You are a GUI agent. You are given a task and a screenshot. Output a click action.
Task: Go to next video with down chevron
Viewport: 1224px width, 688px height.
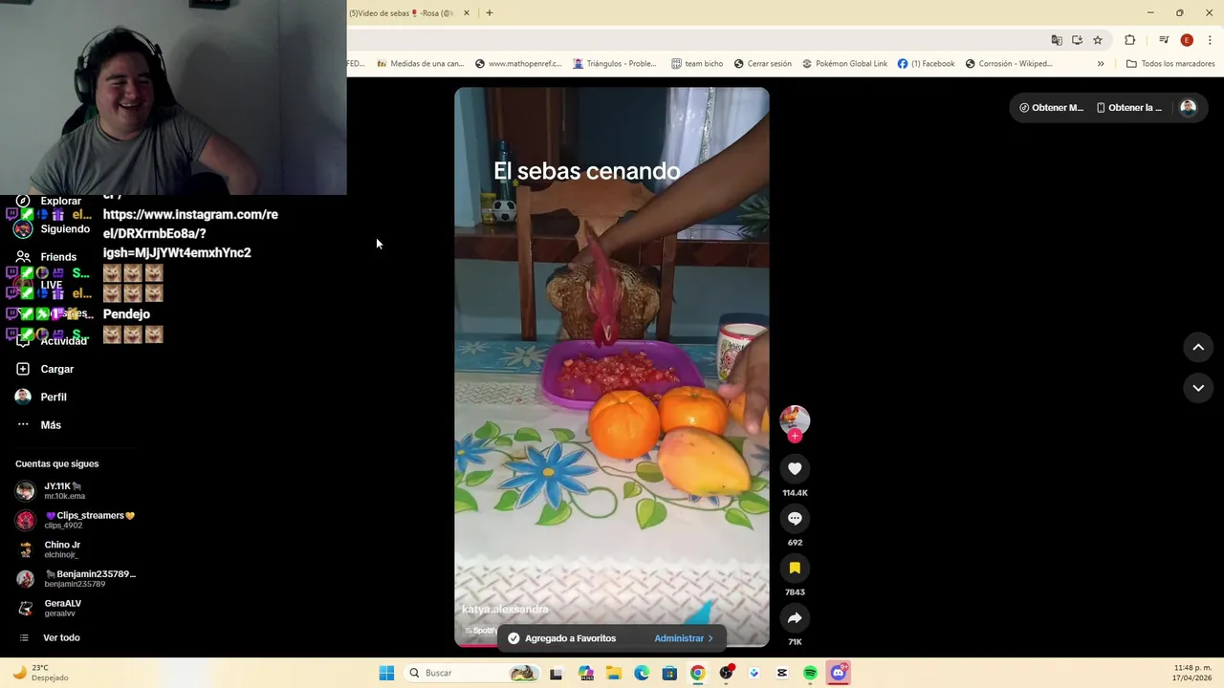pos(1198,388)
